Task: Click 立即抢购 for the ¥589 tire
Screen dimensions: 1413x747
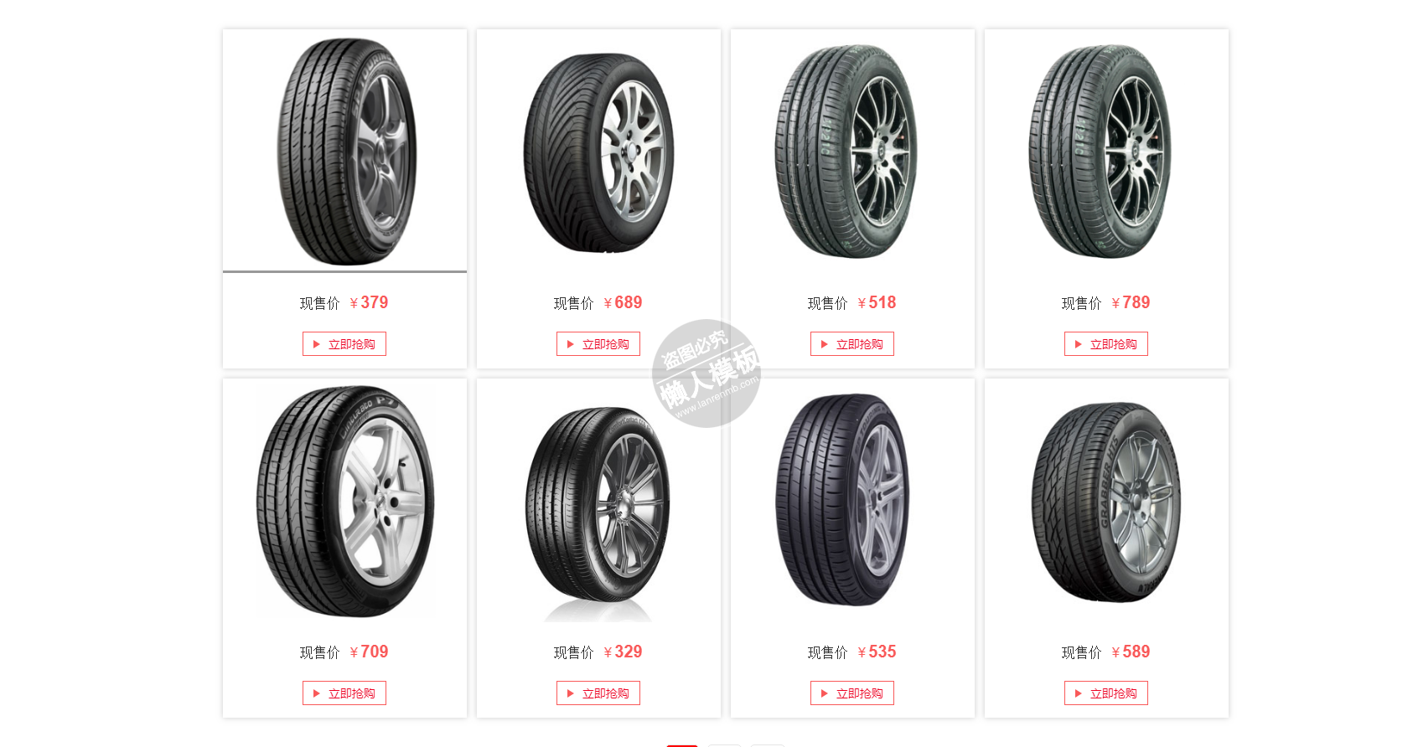Action: 1106,693
